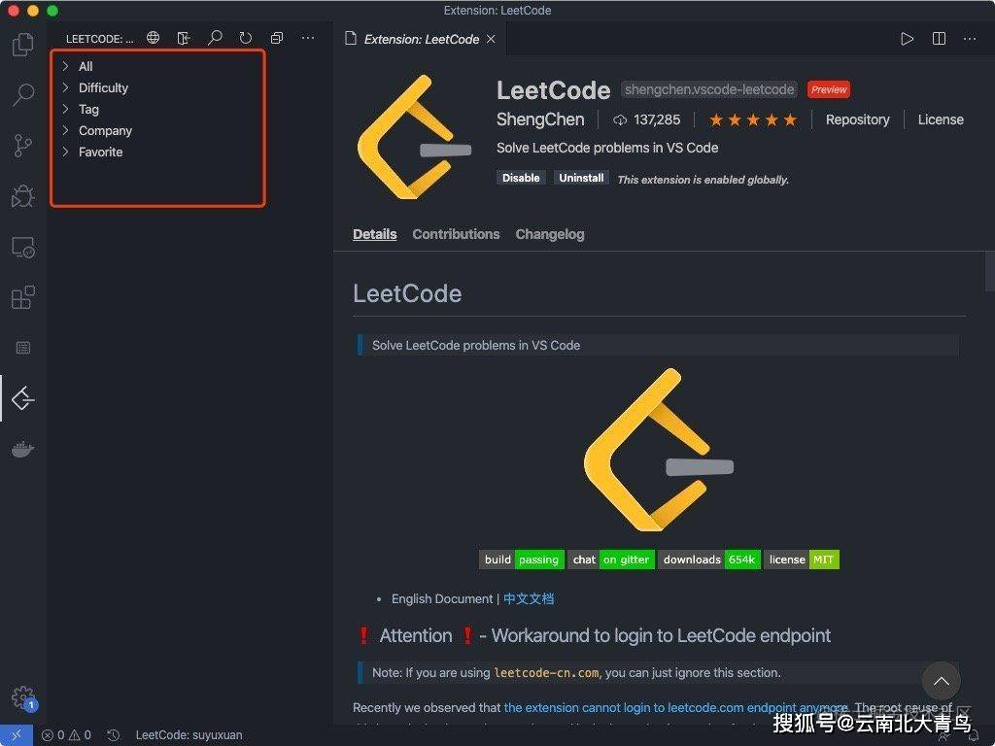Image resolution: width=995 pixels, height=746 pixels.
Task: Open the 中文文档 link
Action: point(528,598)
